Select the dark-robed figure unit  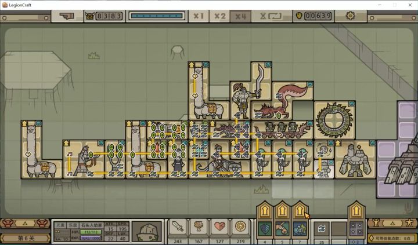click(x=178, y=162)
